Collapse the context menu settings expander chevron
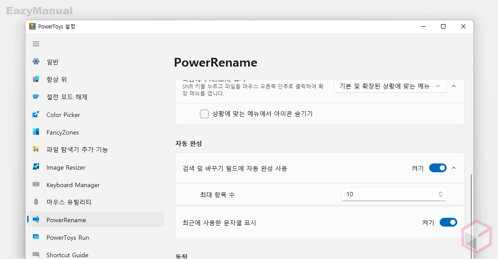The height and width of the screenshot is (259, 498). [454, 86]
